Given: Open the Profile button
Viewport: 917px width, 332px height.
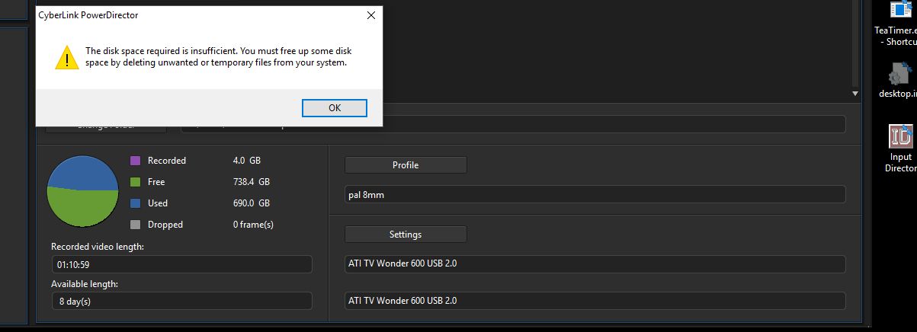Looking at the screenshot, I should pos(406,164).
